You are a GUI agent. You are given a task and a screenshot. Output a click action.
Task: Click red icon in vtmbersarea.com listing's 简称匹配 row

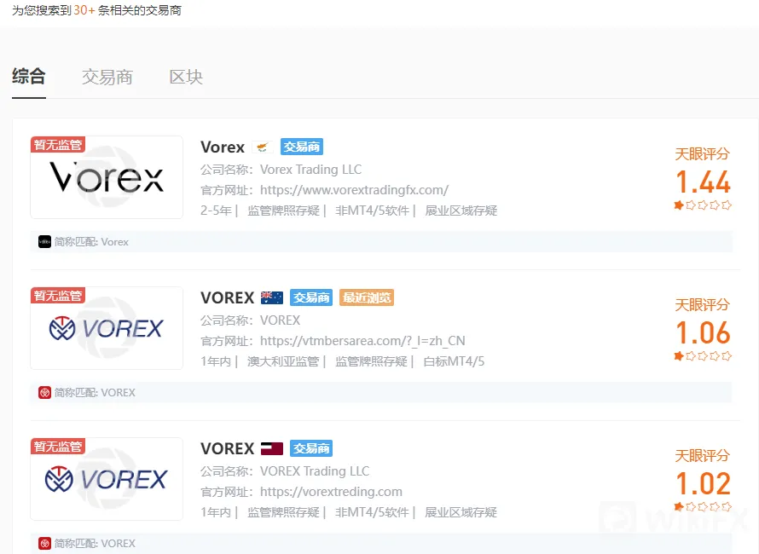click(44, 392)
